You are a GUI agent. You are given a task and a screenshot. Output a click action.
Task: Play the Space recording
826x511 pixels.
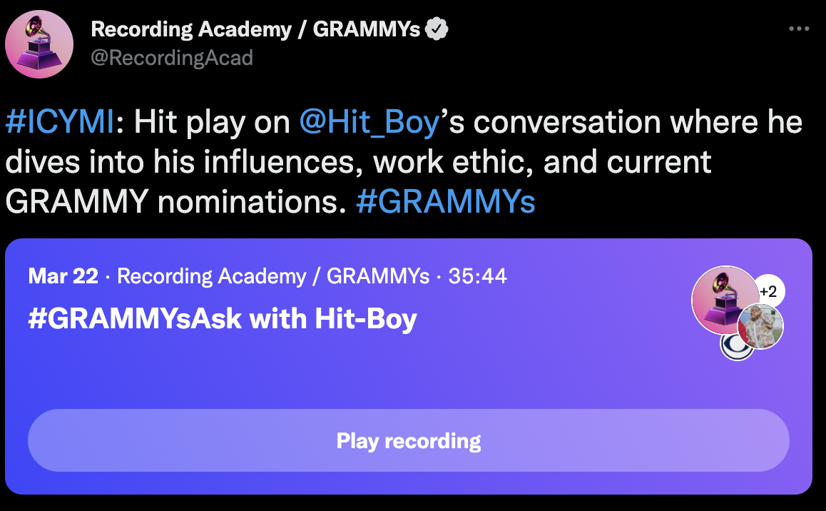pyautogui.click(x=408, y=440)
